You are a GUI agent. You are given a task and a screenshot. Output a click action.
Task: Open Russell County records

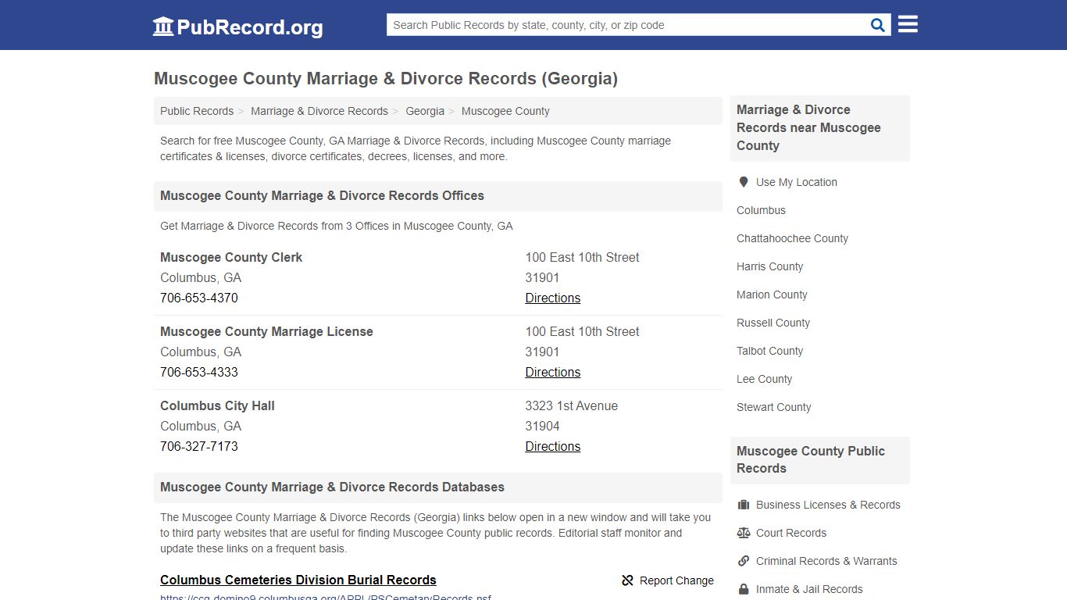[773, 323]
